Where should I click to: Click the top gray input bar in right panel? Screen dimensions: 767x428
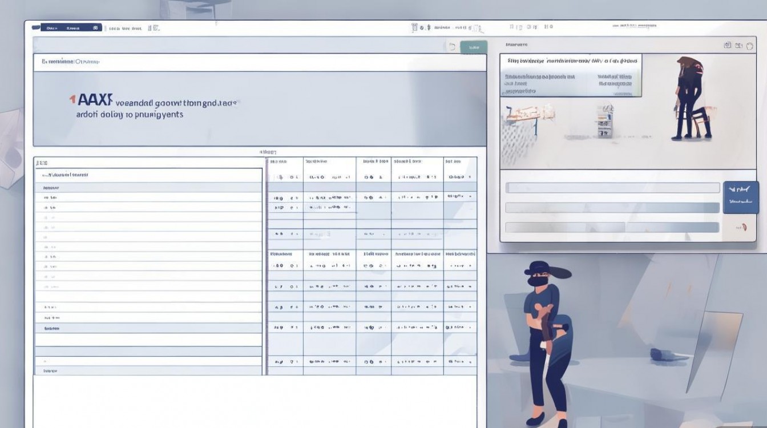(612, 188)
